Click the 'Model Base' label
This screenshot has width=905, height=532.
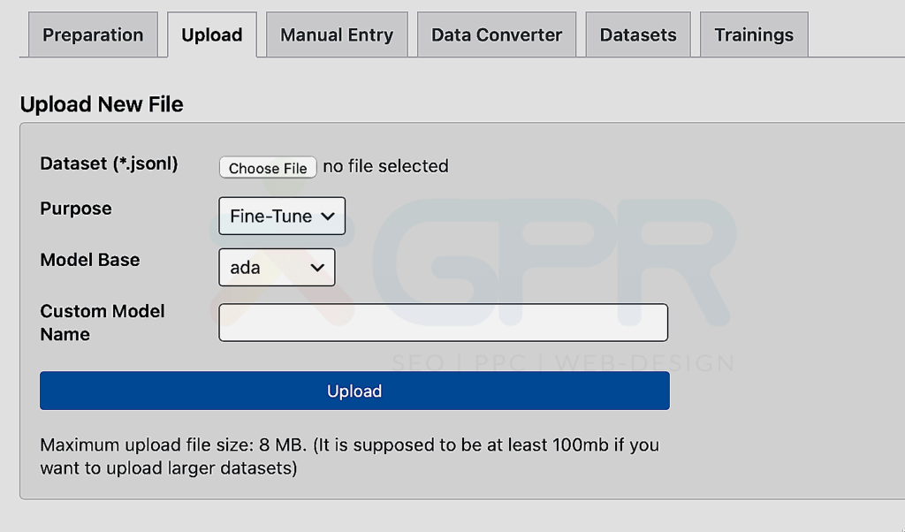pyautogui.click(x=89, y=260)
